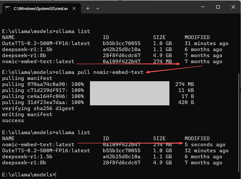Click 'pulling ce4a164fc046: 100%' line
Image resolution: width=241 pixels, height=179 pixels.
pos(43,96)
